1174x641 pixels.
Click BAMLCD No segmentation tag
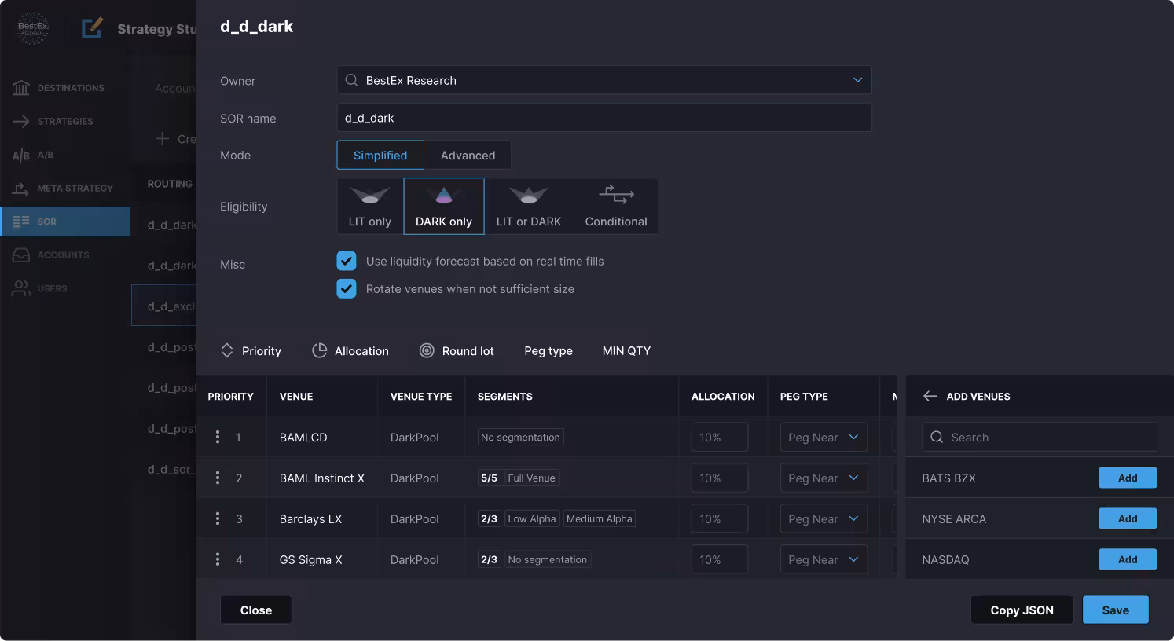(x=520, y=438)
